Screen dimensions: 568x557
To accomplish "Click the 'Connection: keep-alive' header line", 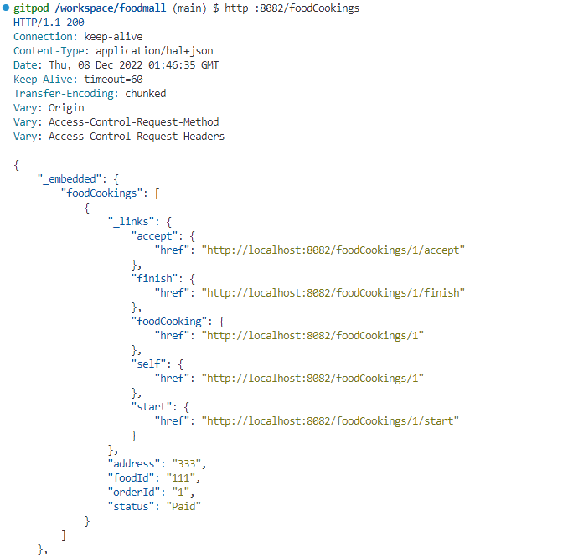I will pyautogui.click(x=78, y=37).
